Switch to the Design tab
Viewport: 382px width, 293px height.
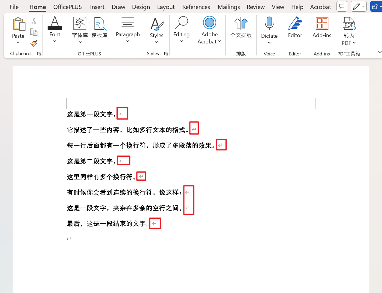pos(141,7)
